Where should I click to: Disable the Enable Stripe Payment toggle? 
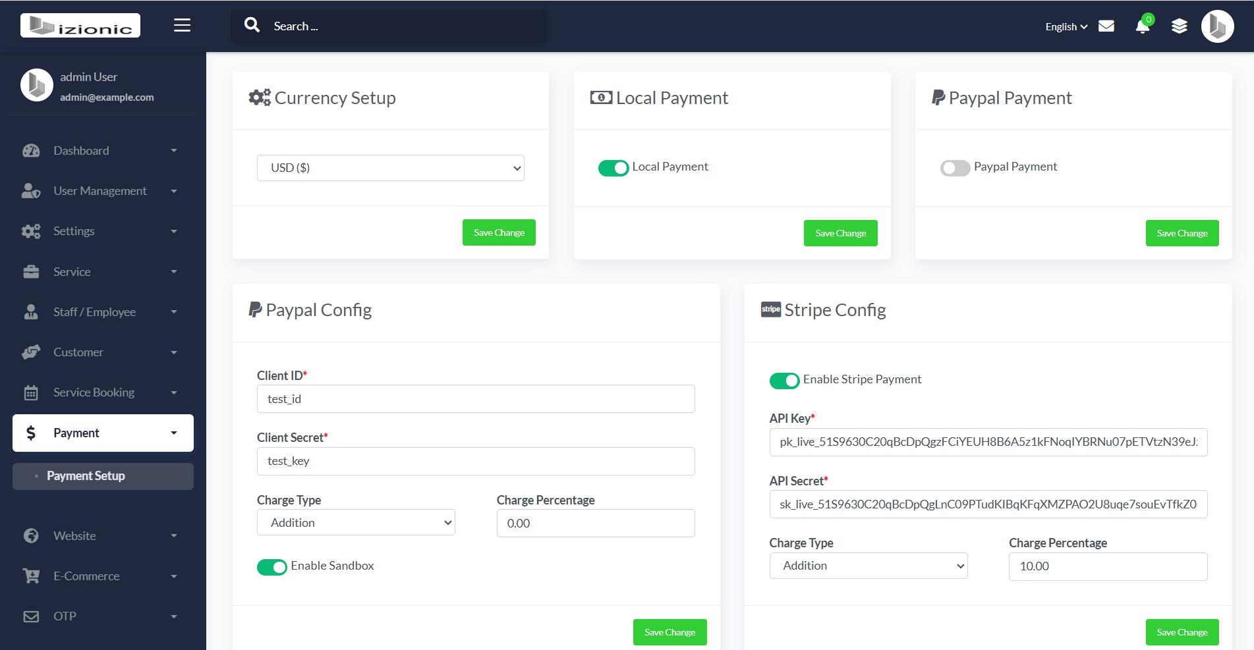784,381
